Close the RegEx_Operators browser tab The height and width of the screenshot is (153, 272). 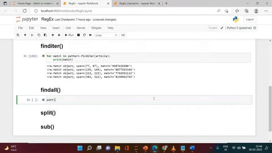click(159, 3)
